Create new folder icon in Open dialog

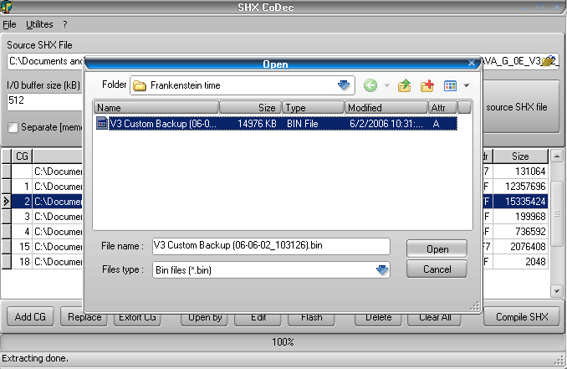tap(427, 85)
